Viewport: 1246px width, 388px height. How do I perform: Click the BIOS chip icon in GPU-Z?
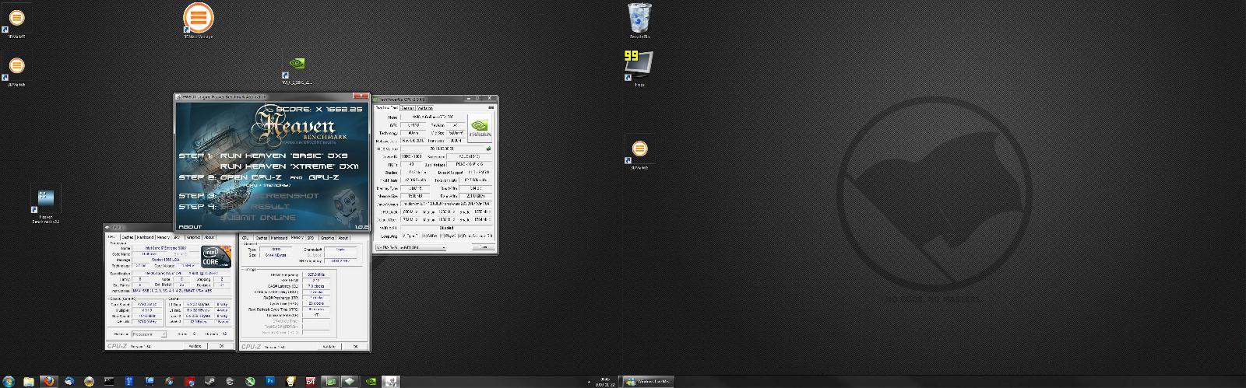(487, 149)
